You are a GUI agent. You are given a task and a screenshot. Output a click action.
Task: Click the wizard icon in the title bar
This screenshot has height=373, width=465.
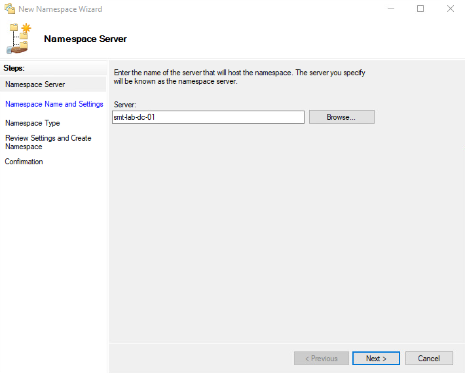pos(9,9)
